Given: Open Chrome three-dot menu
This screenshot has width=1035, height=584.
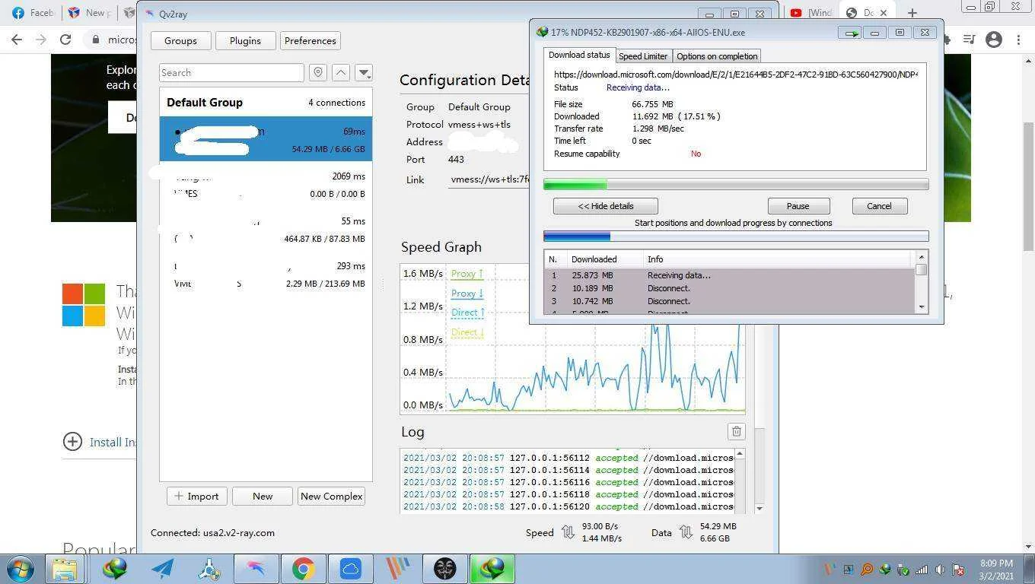Looking at the screenshot, I should point(1018,40).
